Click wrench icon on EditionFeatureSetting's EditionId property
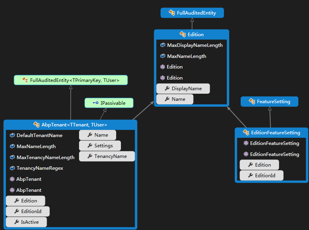This screenshot has width=309, height=230. [x=251, y=175]
